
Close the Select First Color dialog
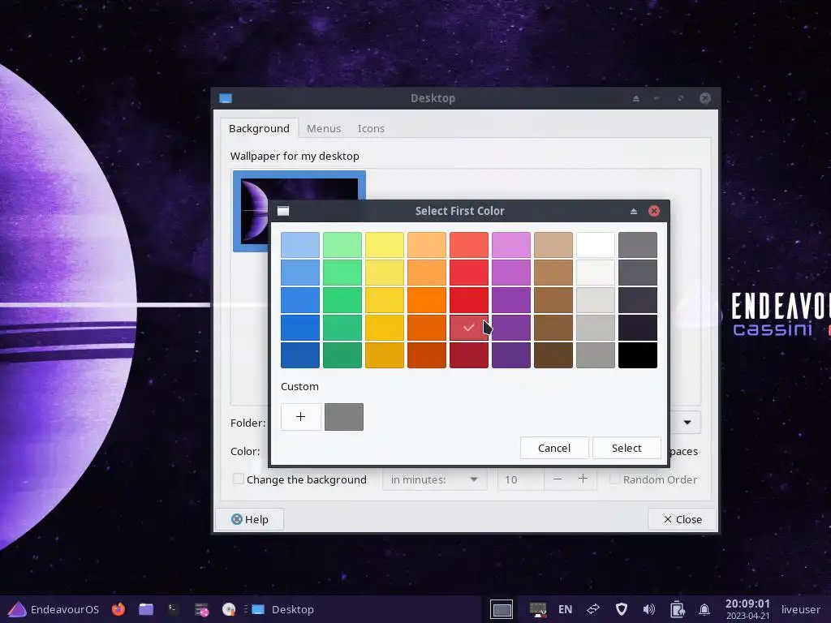[x=654, y=211]
